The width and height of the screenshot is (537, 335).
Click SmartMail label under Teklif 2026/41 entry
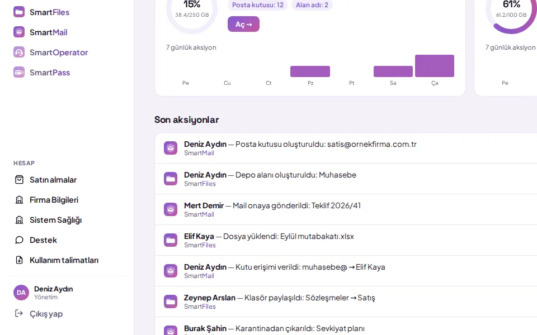[199, 214]
